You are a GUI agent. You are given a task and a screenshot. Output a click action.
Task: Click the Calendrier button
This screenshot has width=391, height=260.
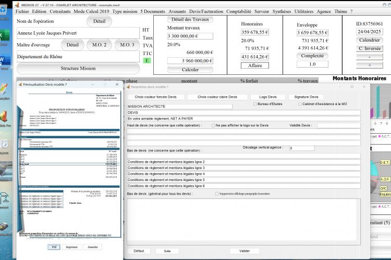pyautogui.click(x=369, y=40)
